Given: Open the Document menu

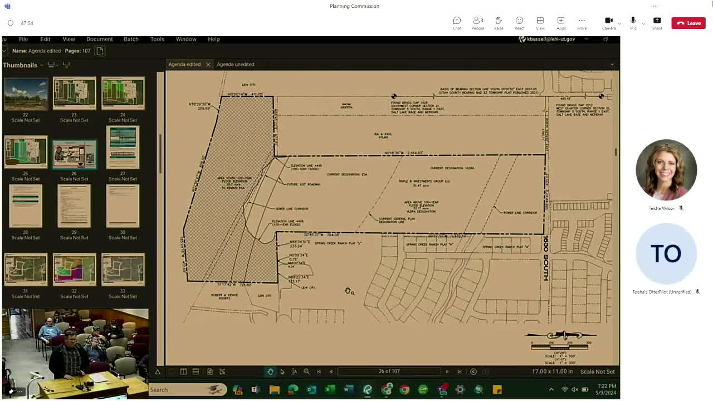Looking at the screenshot, I should tap(99, 39).
